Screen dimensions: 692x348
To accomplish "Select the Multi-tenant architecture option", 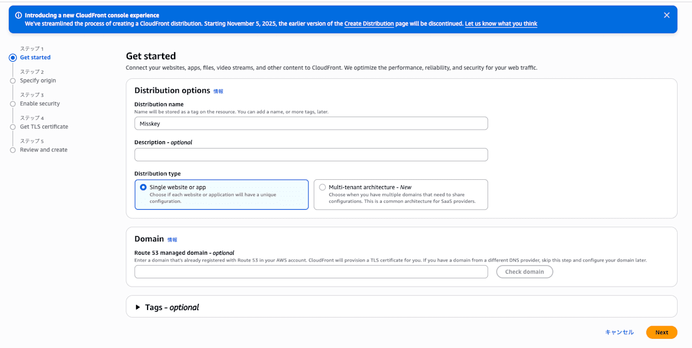I will (323, 187).
